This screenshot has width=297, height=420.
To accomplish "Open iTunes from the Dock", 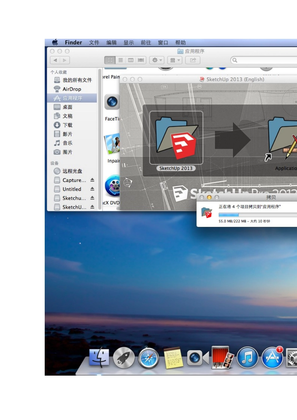I will pos(248,358).
